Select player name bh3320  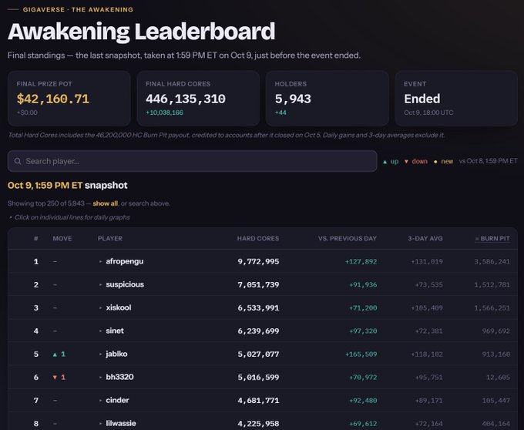coord(119,377)
